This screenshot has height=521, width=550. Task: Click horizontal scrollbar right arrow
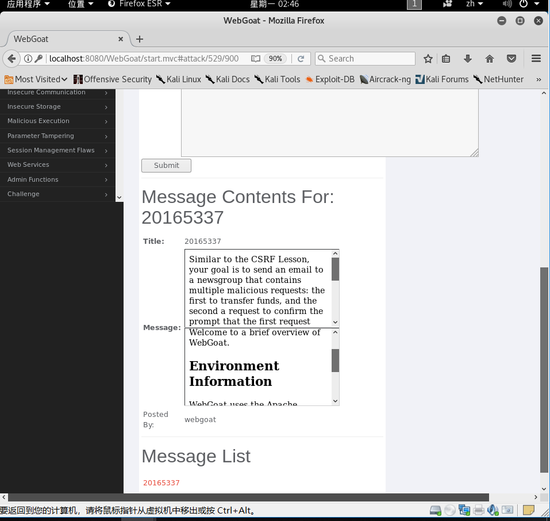[x=536, y=497]
